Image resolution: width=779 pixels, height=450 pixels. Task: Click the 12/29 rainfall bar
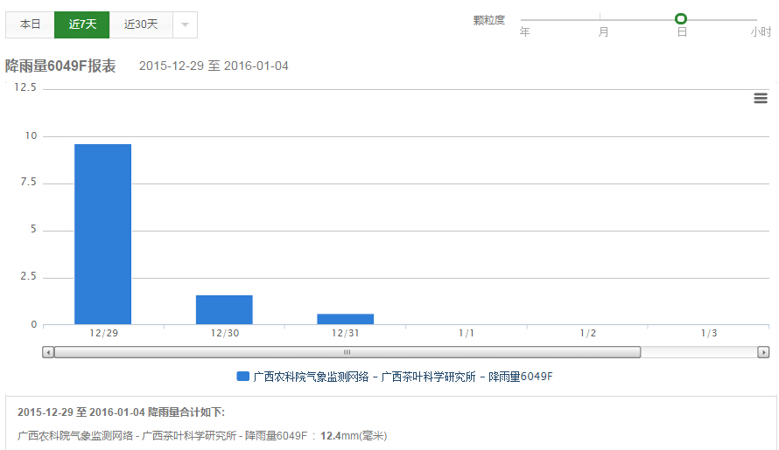point(102,234)
